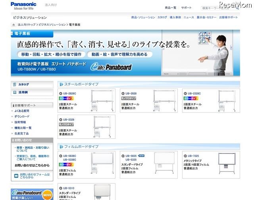Open 商品・ソリューション nav item

pos(143,17)
